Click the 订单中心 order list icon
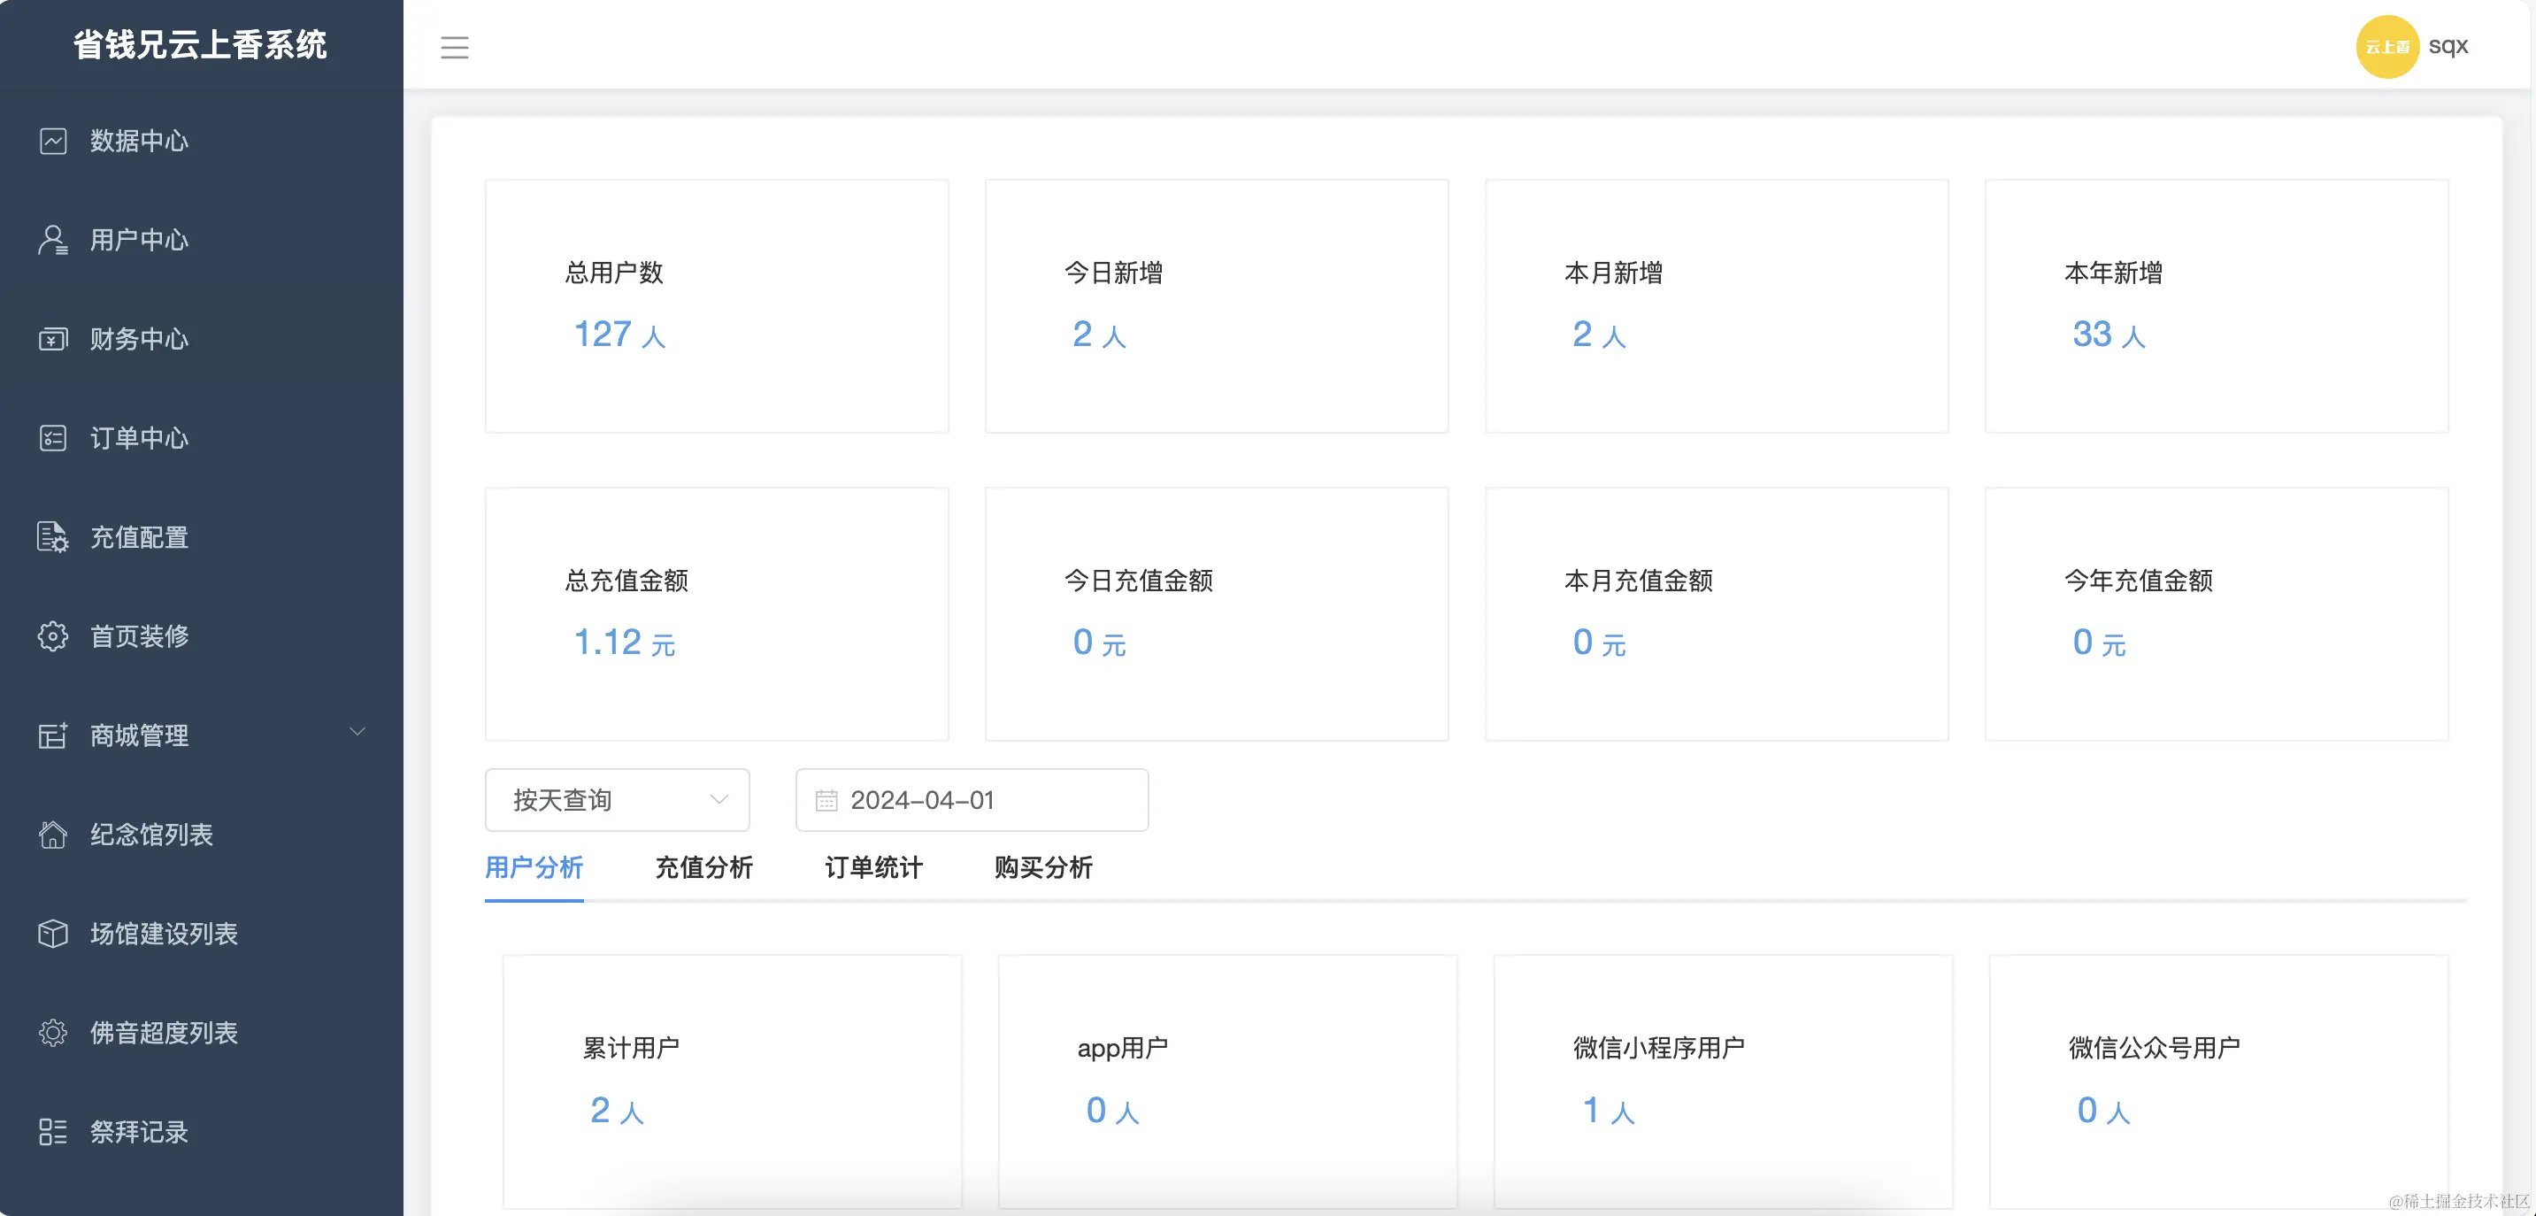 pos(53,438)
